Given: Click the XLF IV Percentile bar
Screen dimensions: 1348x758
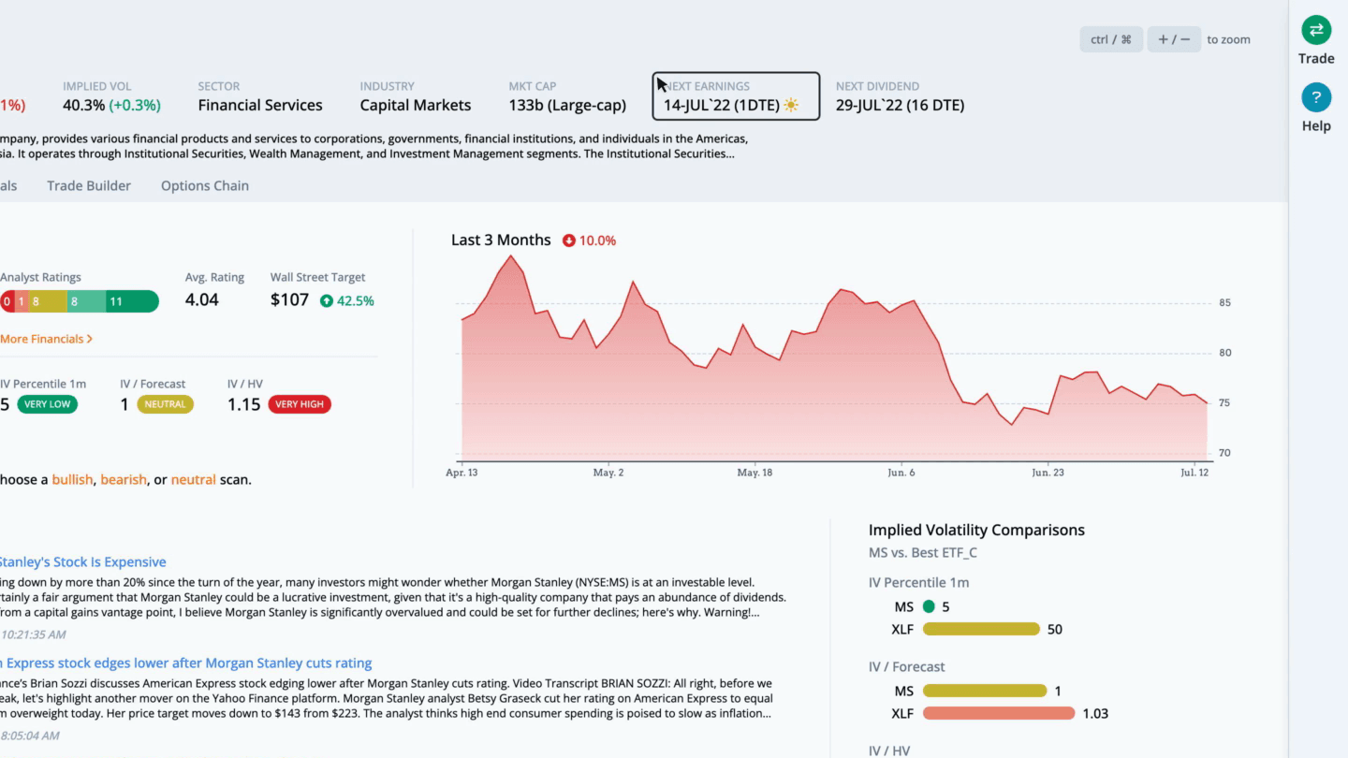Looking at the screenshot, I should (x=981, y=630).
